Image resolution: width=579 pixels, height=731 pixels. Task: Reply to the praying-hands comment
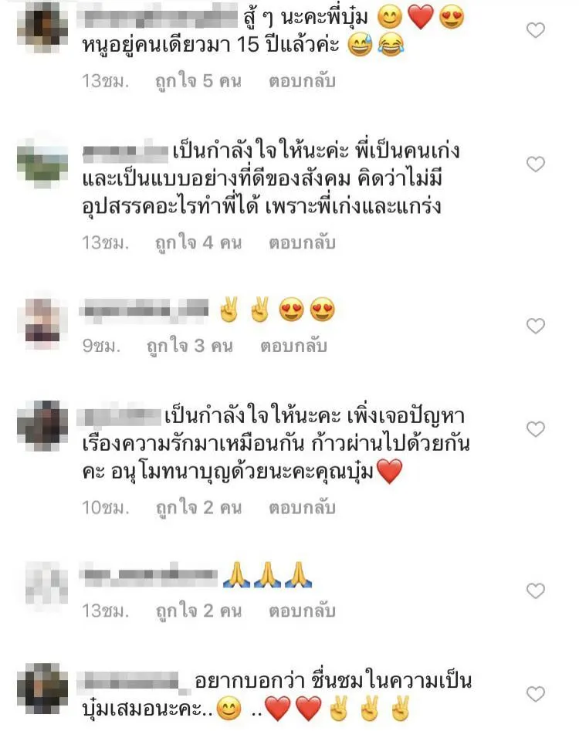click(x=302, y=611)
